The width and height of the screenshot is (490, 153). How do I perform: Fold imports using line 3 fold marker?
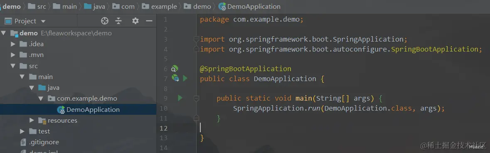click(196, 39)
